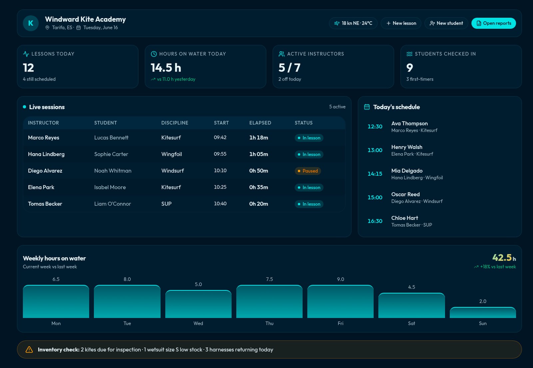Click the In lesson badge for Marco Reyes
The width and height of the screenshot is (533, 368).
[x=309, y=138]
